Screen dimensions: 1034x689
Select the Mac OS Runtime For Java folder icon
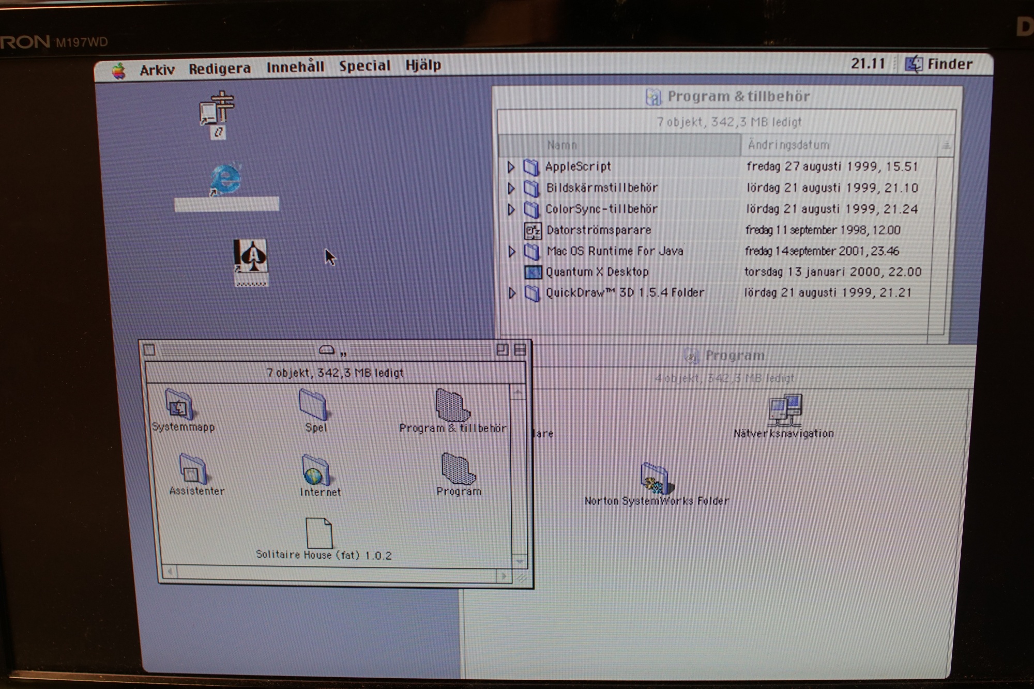pyautogui.click(x=532, y=252)
